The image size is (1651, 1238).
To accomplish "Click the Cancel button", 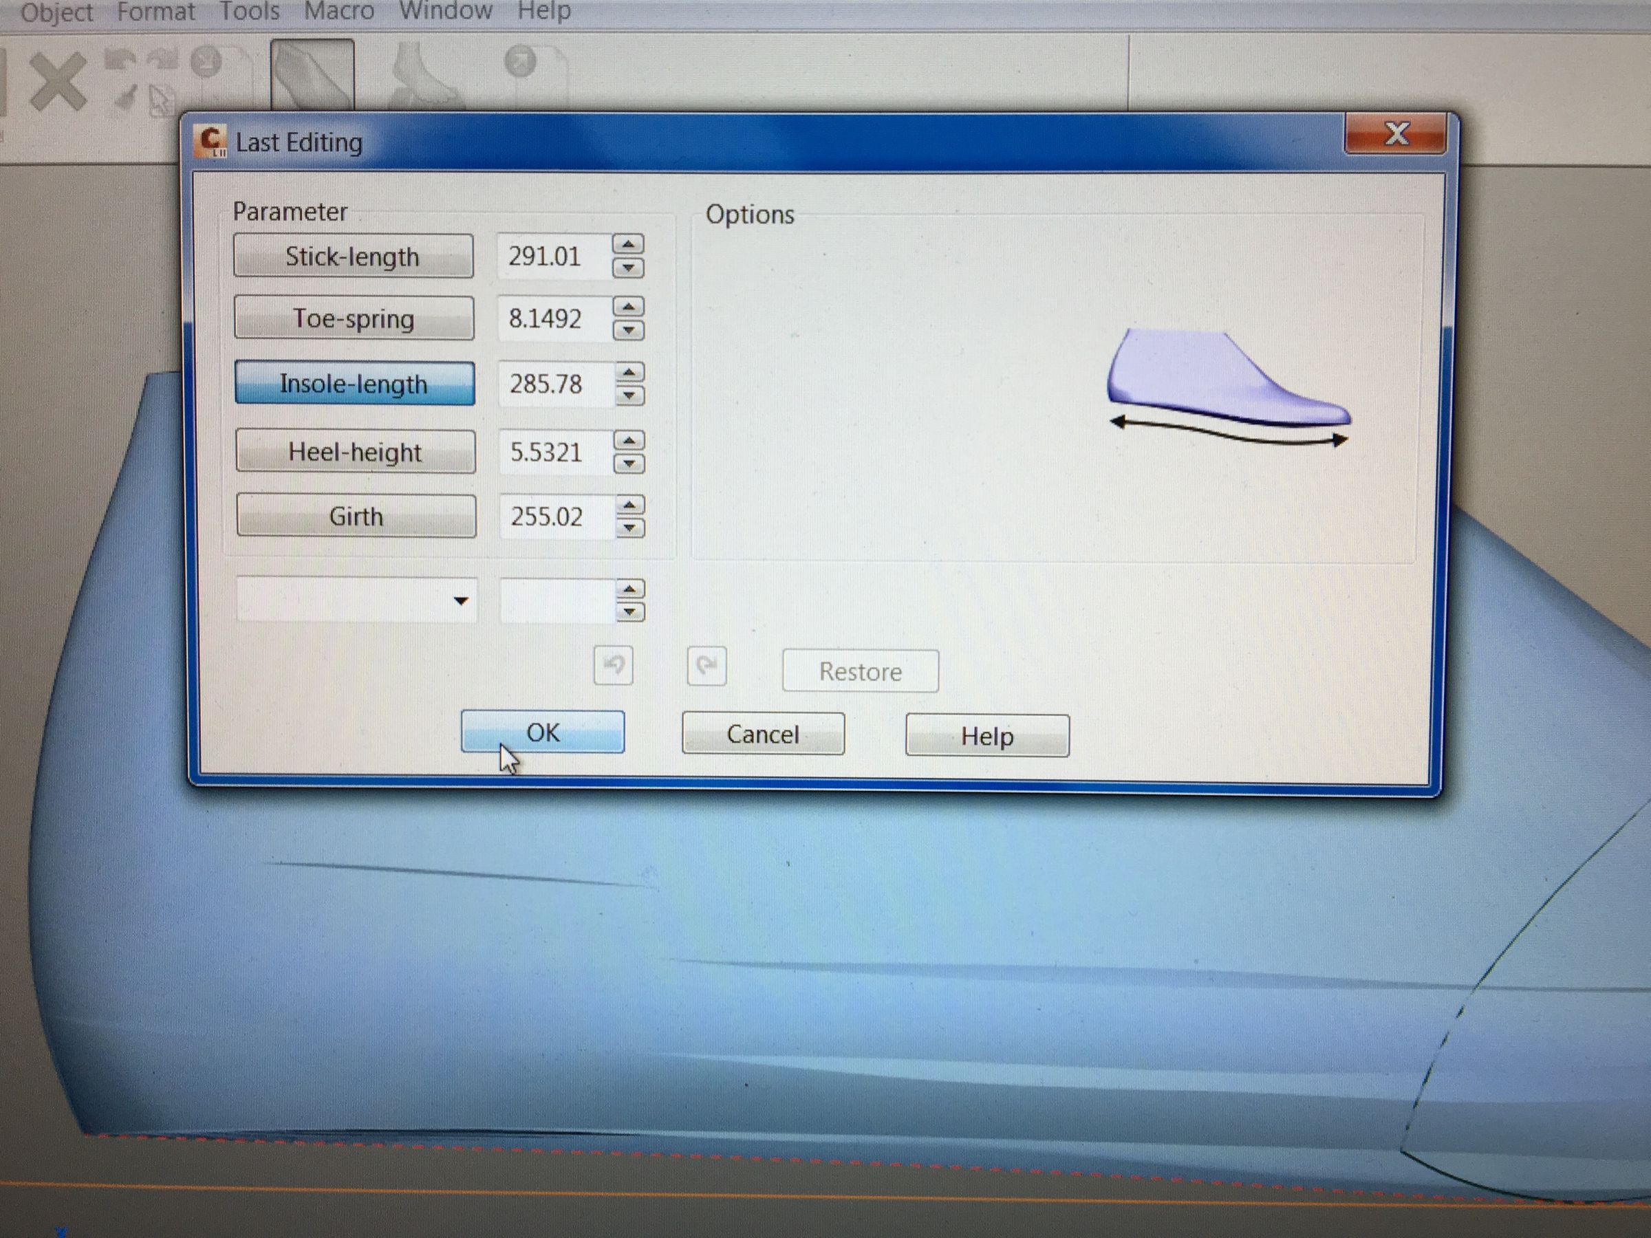I will pyautogui.click(x=763, y=735).
